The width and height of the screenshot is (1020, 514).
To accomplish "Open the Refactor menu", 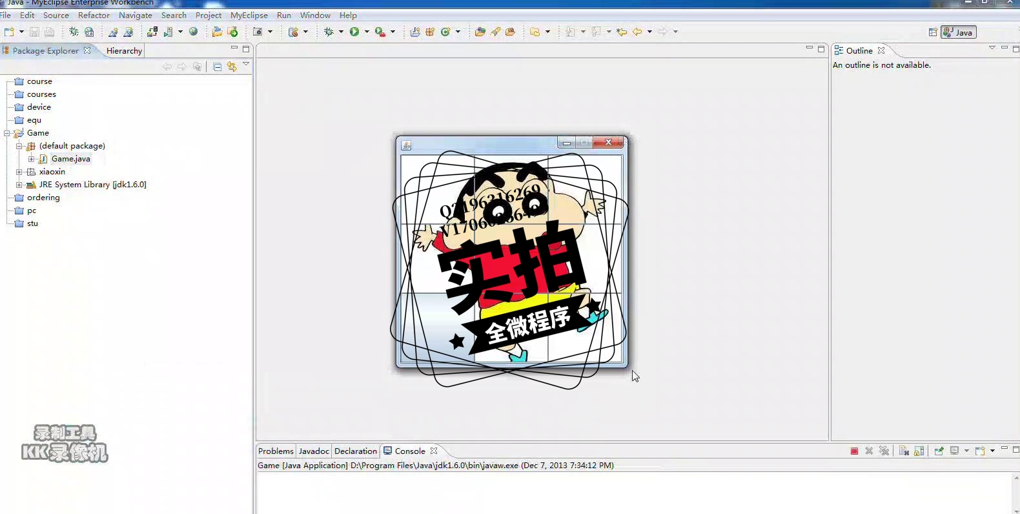I will click(x=94, y=15).
